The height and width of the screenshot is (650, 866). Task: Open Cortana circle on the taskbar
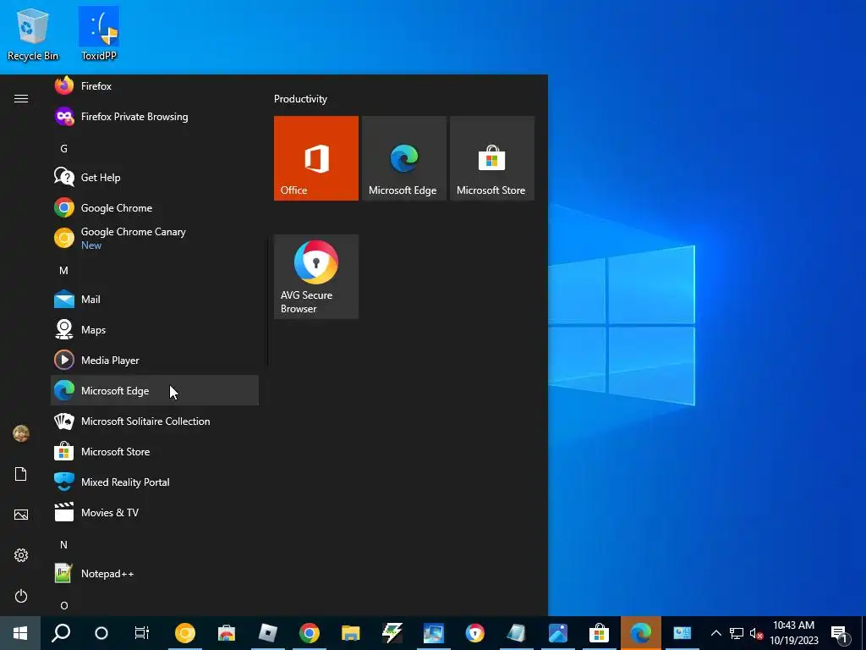[101, 633]
